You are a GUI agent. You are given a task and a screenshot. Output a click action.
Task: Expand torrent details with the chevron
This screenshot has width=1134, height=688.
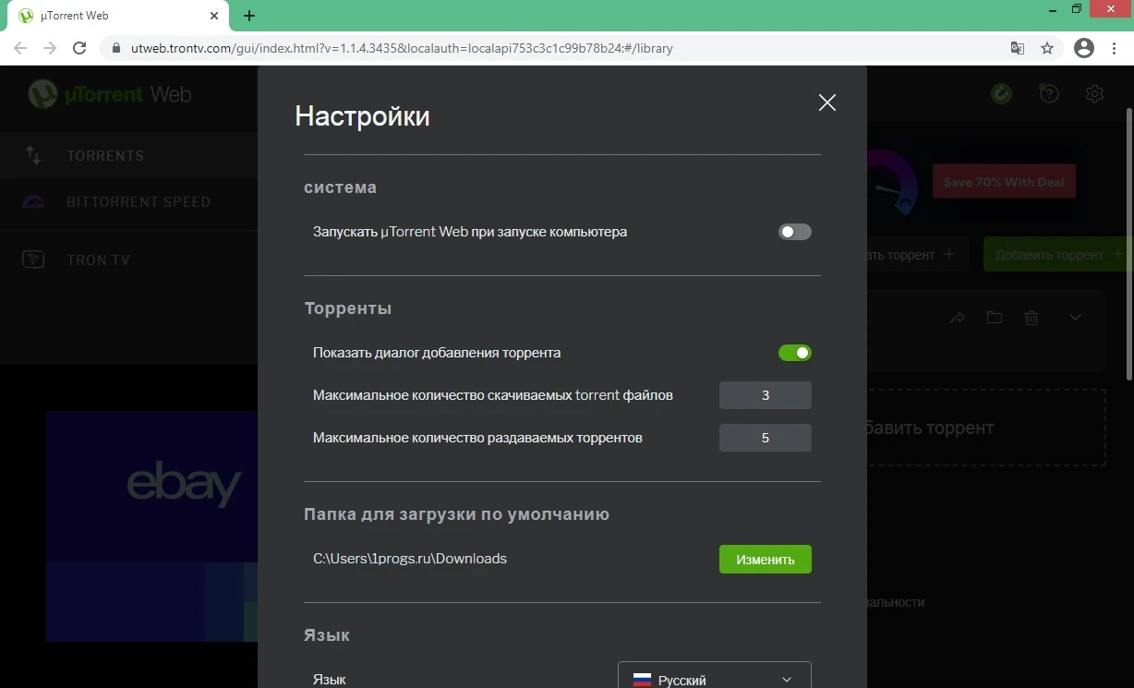point(1075,318)
